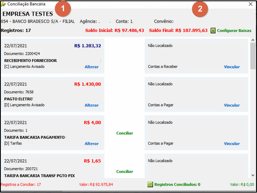Click the scrollbar up arrow
257x193 pixels.
pos(252,40)
